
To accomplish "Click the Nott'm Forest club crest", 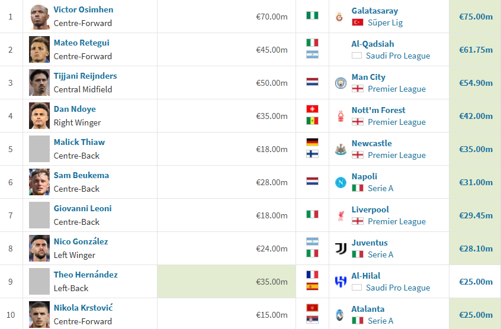I will (341, 116).
